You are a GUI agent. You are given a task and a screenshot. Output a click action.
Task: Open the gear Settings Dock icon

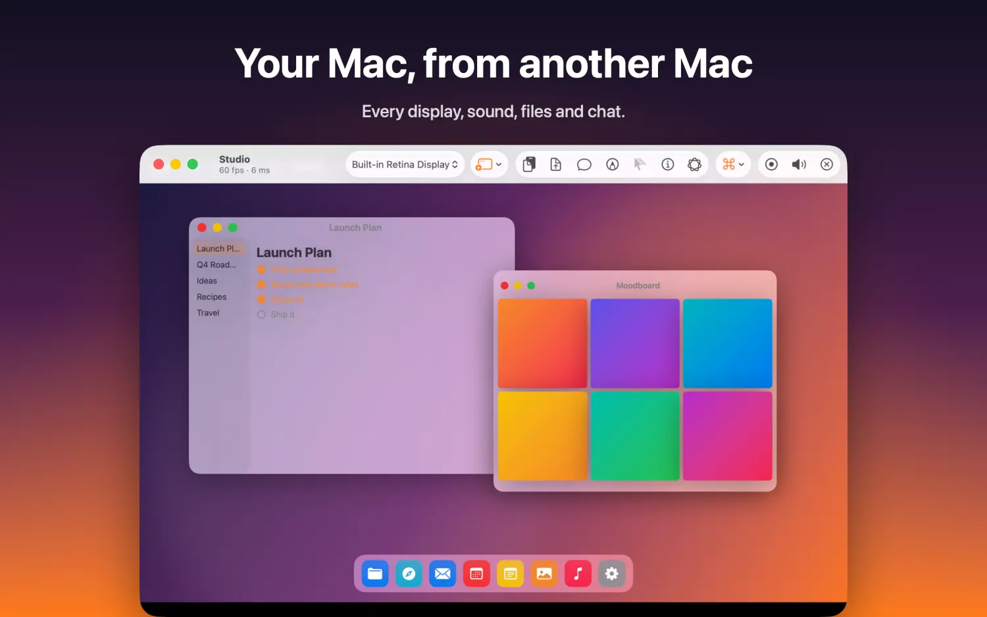[612, 574]
